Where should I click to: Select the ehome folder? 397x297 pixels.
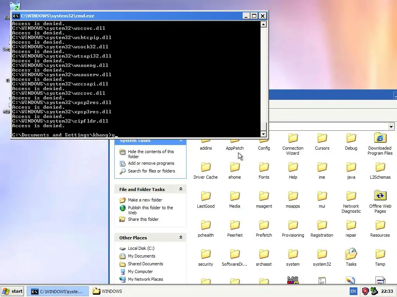235,171
